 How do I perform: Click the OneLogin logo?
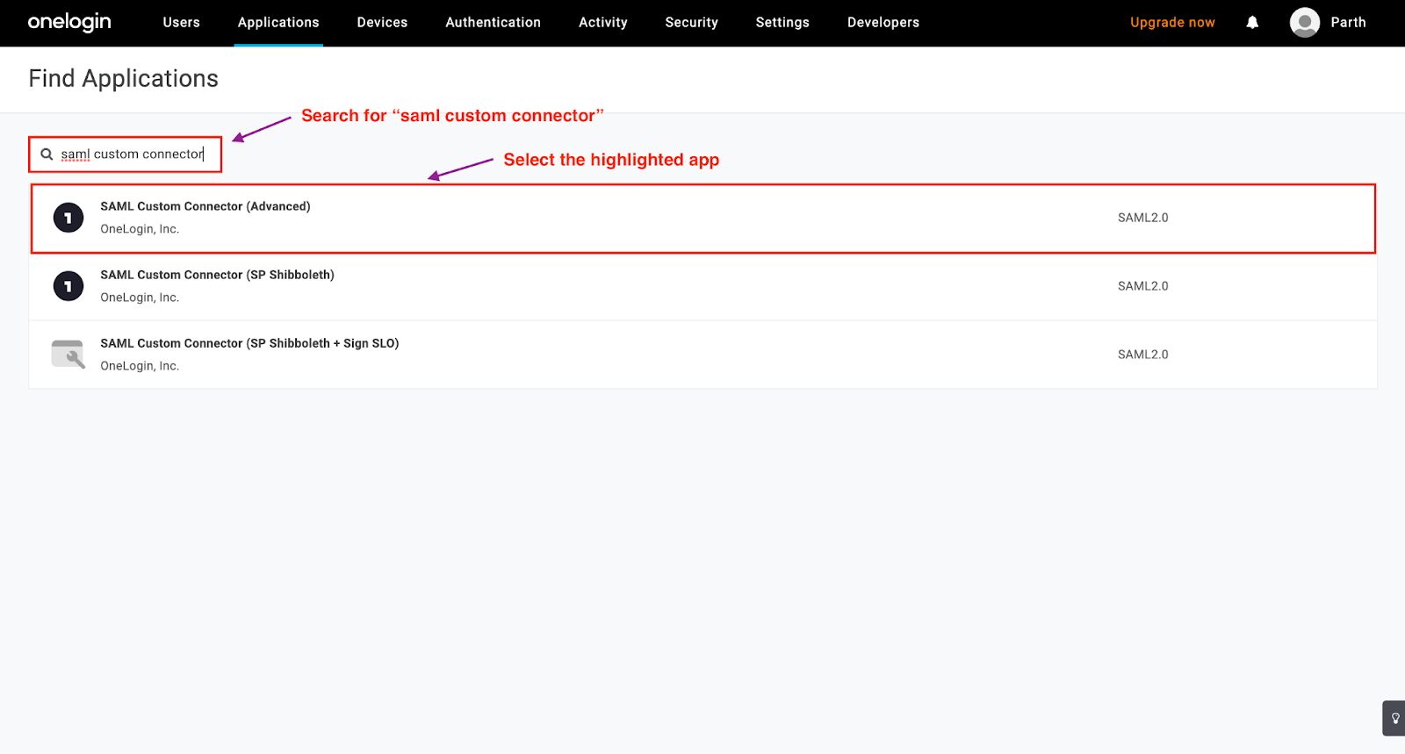(69, 22)
